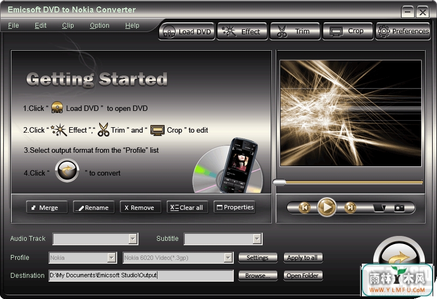Open the Crop tool in toolbar
The image size is (437, 299).
tap(348, 32)
